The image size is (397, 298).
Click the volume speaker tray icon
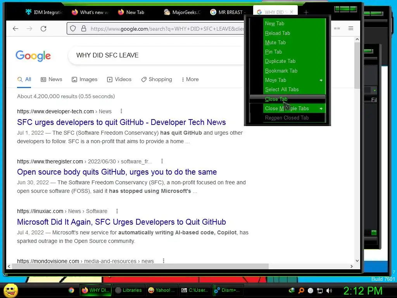[329, 291]
